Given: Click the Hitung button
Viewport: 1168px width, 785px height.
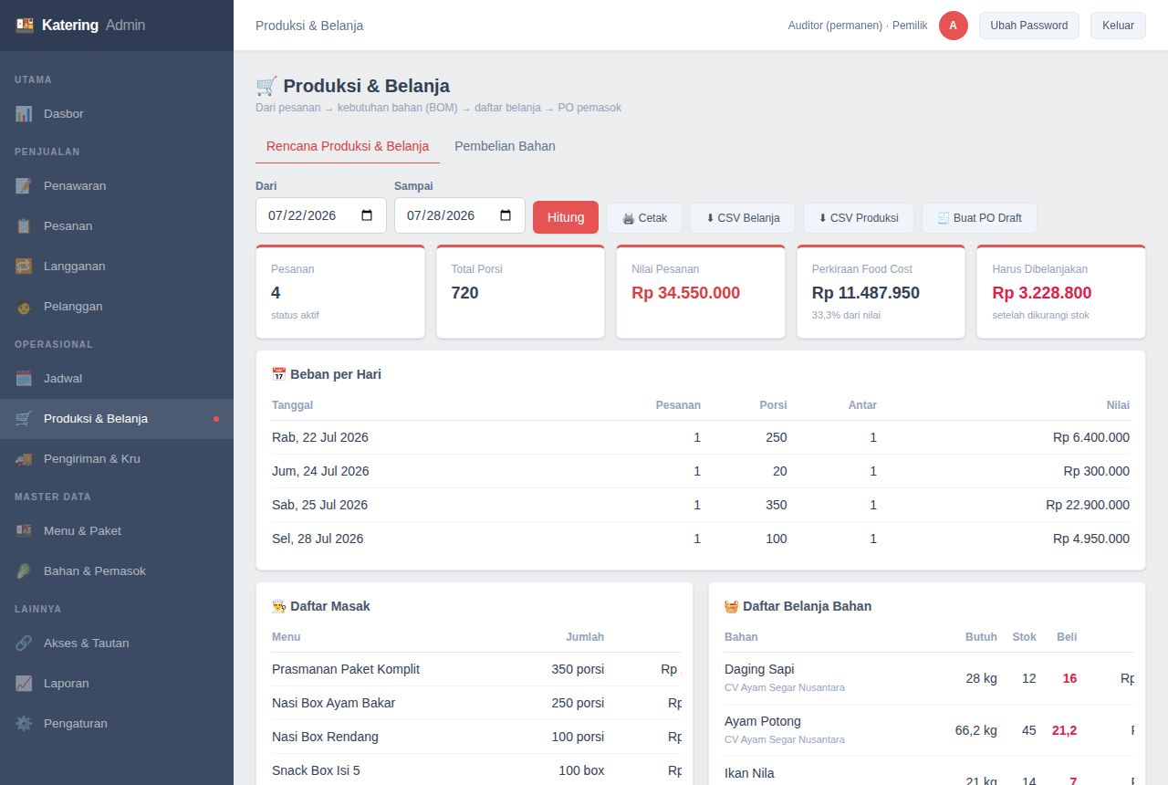Looking at the screenshot, I should click(566, 217).
